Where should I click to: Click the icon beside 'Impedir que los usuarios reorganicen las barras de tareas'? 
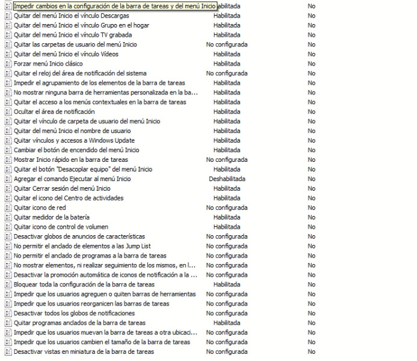(x=8, y=304)
